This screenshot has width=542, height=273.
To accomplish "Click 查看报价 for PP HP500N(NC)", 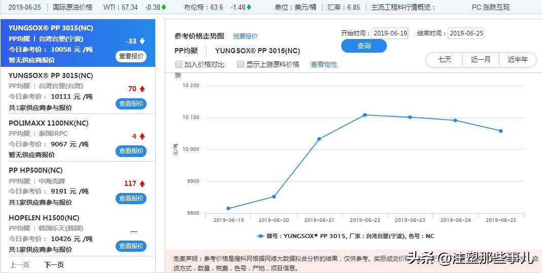I will pos(131,199).
